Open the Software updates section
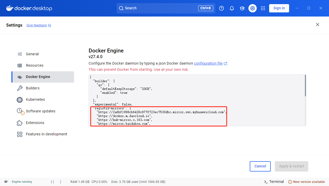This screenshot has height=186, width=329. tap(43, 111)
